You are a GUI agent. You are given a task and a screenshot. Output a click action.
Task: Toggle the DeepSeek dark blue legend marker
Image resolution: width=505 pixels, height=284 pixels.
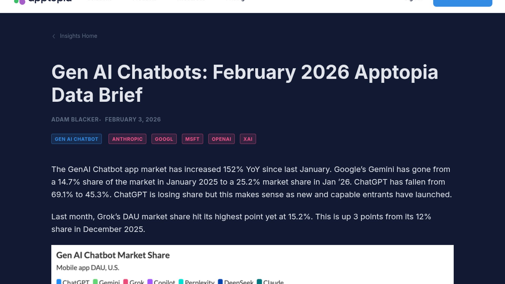(x=220, y=282)
